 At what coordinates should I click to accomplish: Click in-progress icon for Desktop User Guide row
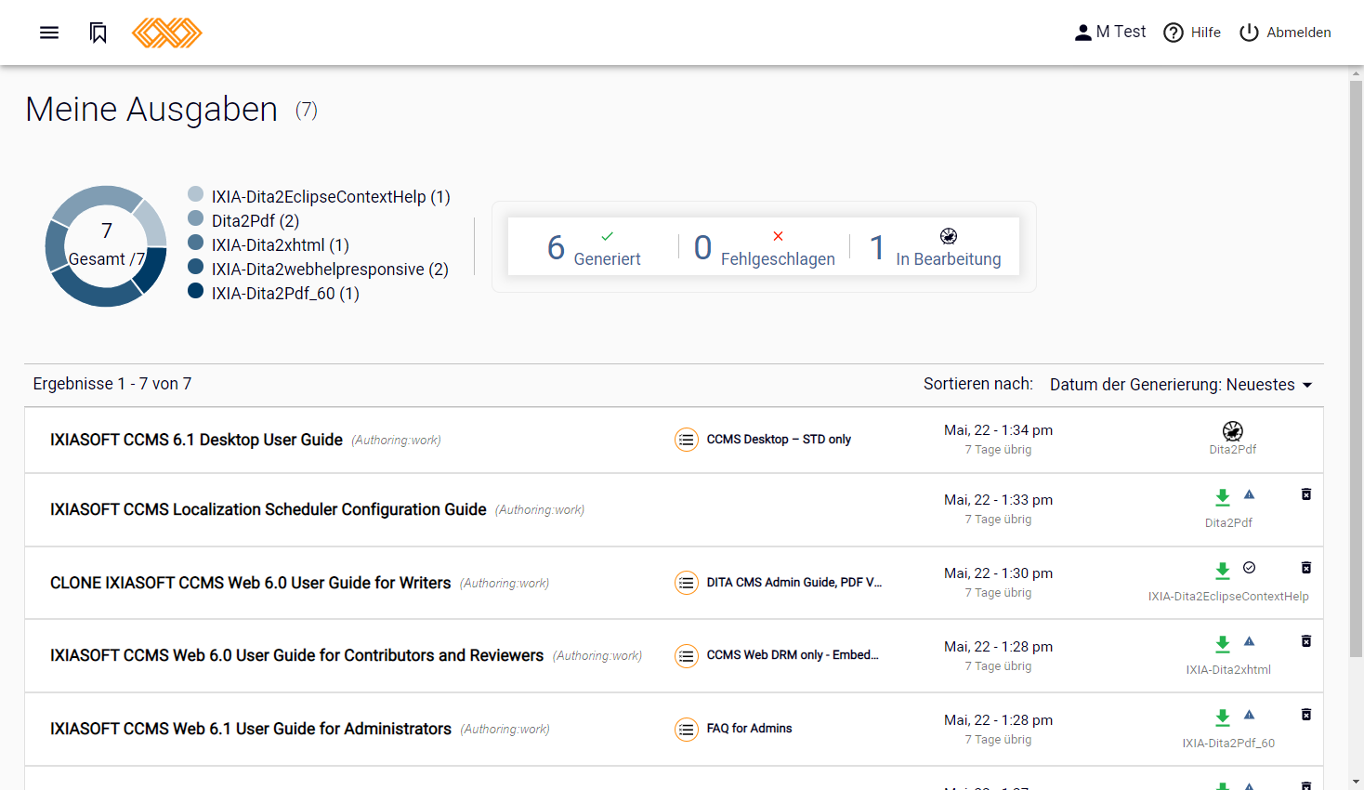(x=1233, y=430)
